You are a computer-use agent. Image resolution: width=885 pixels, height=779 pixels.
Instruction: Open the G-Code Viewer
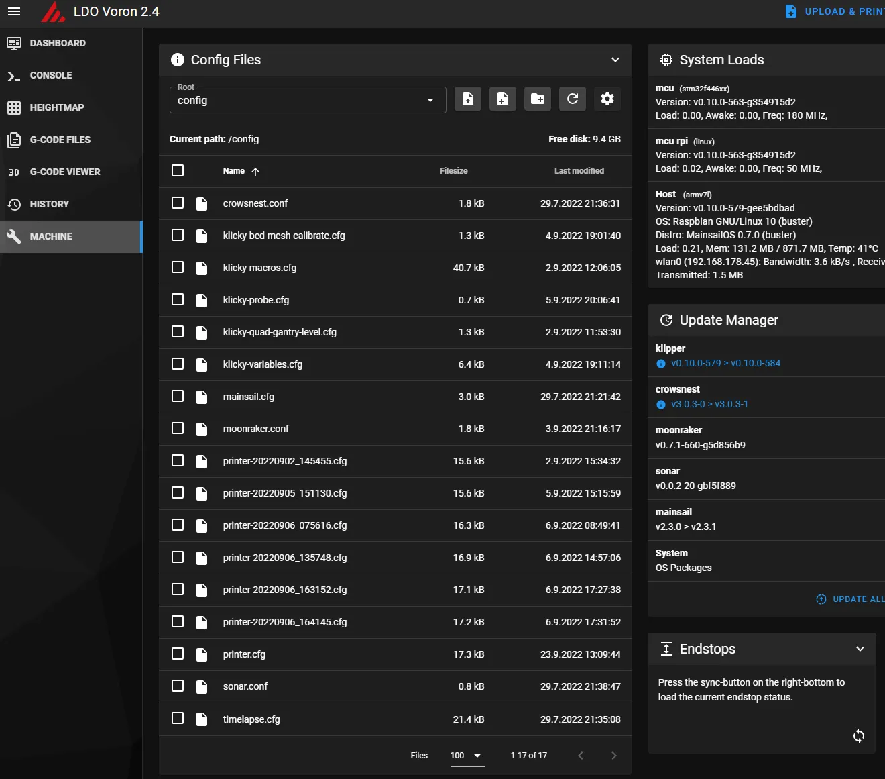tap(71, 172)
